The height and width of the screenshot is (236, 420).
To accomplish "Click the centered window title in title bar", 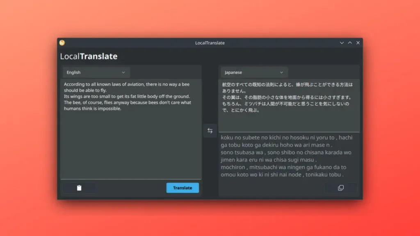I will [210, 43].
